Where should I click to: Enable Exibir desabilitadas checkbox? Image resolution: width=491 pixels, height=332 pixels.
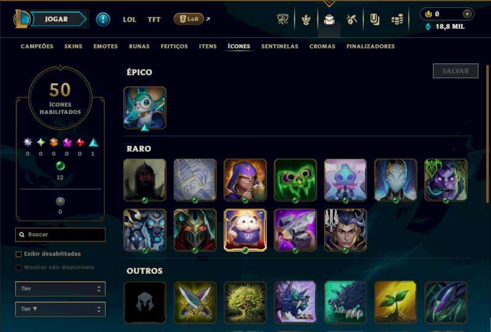tap(18, 254)
